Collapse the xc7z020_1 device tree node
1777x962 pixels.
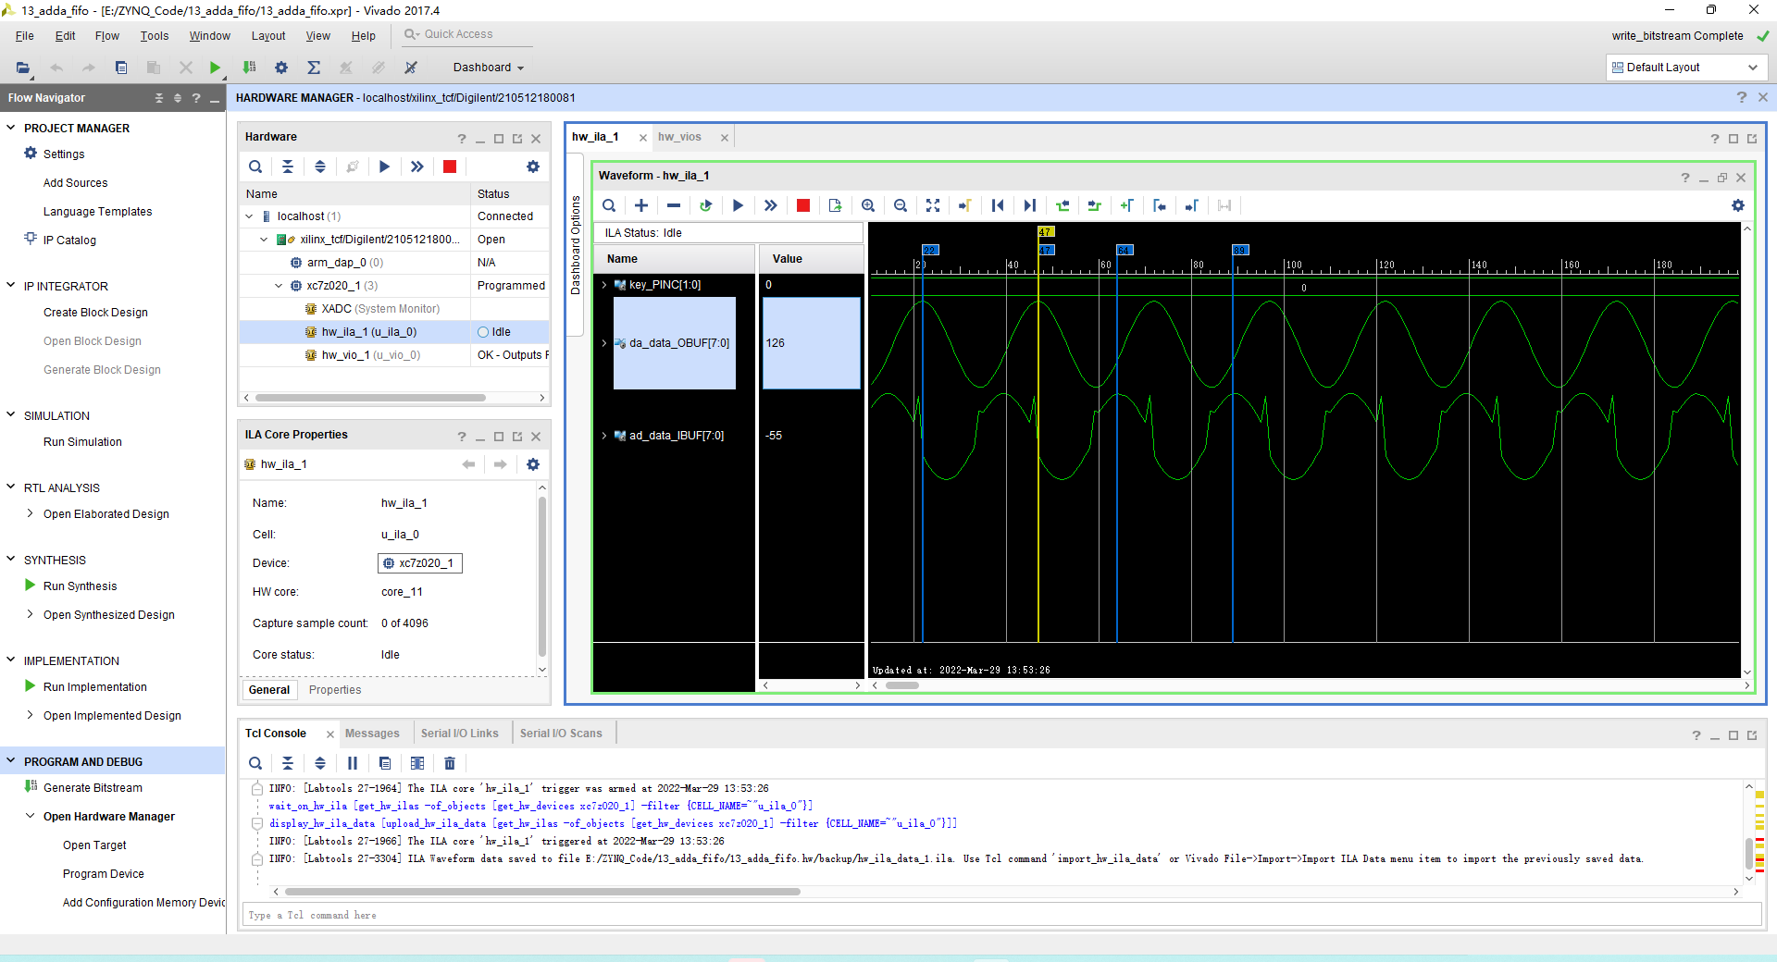(x=279, y=286)
